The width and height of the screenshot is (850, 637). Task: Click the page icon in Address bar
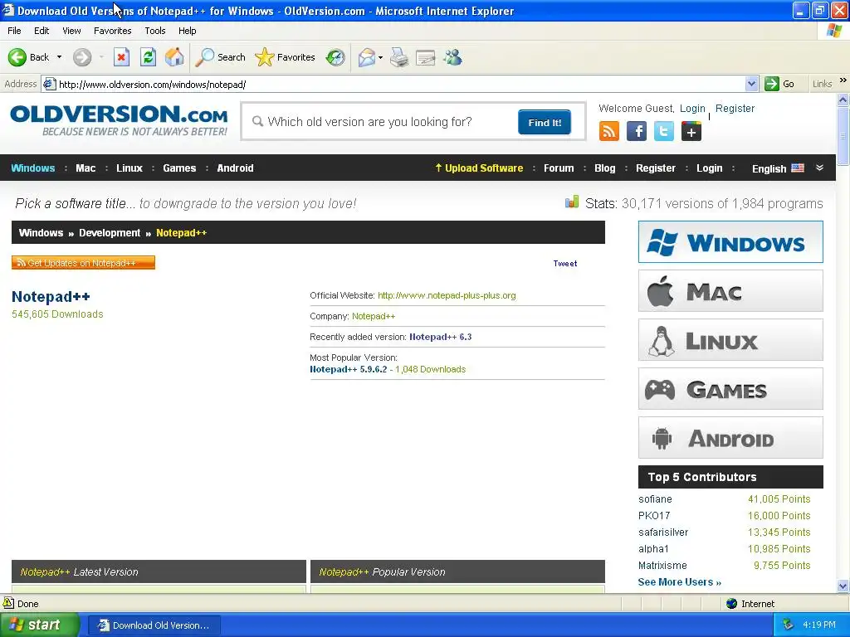coord(49,84)
